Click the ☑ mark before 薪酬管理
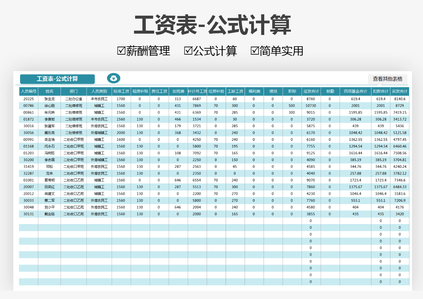Screen dimensions: 423x299 point(120,50)
